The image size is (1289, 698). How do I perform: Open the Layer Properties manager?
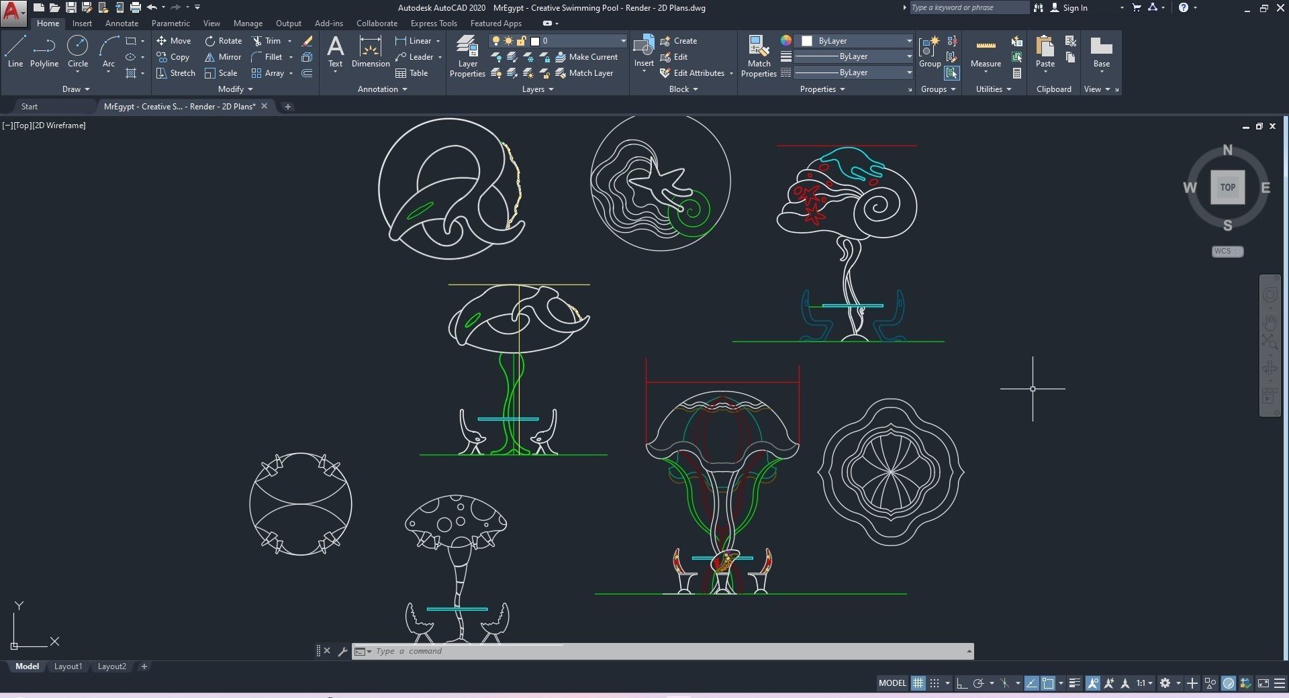point(467,56)
